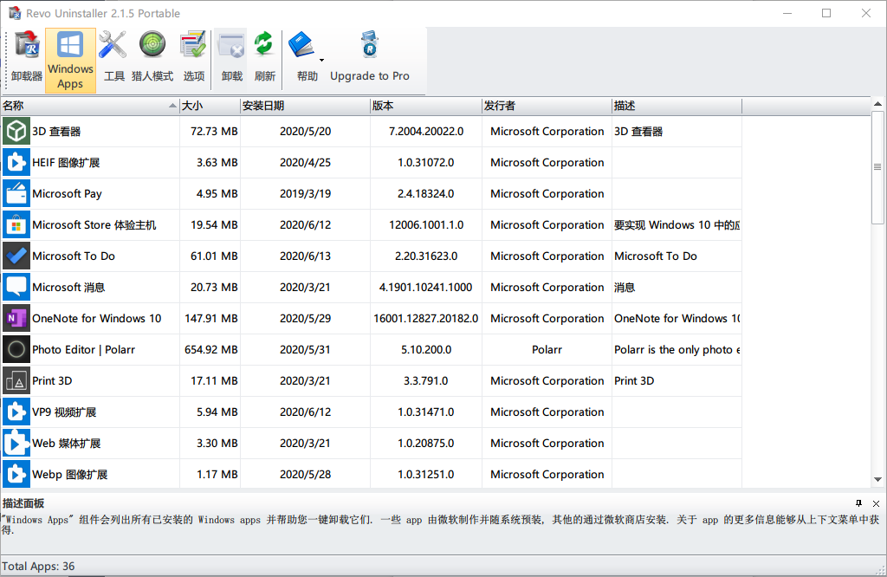Click the version 16001.12827.20182.0 cell
This screenshot has width=887, height=577.
point(426,319)
